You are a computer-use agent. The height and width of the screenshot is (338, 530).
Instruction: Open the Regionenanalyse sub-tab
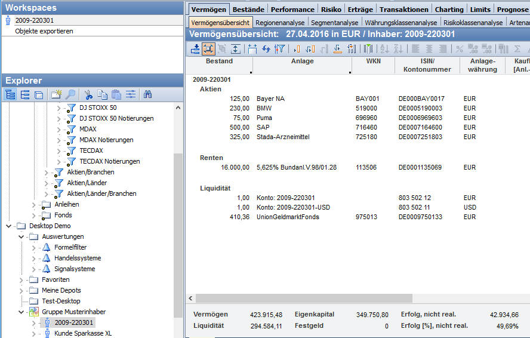click(x=280, y=23)
